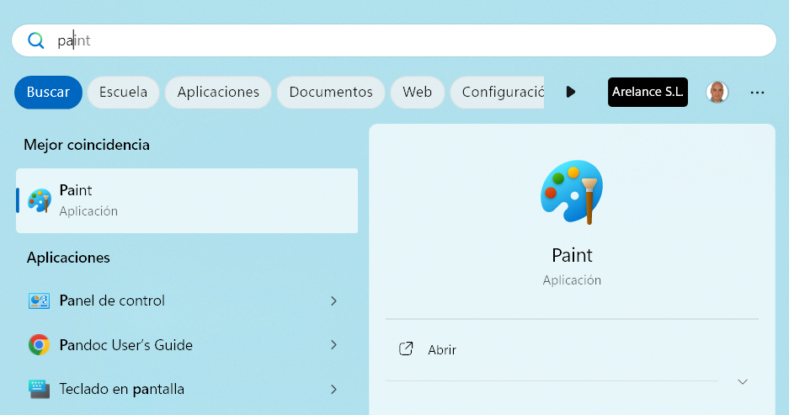The image size is (789, 415).
Task: Expand Teclado en pantalla chevron
Action: point(333,389)
